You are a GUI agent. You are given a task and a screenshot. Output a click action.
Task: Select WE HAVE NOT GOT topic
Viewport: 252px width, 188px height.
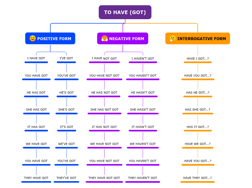coord(105,144)
